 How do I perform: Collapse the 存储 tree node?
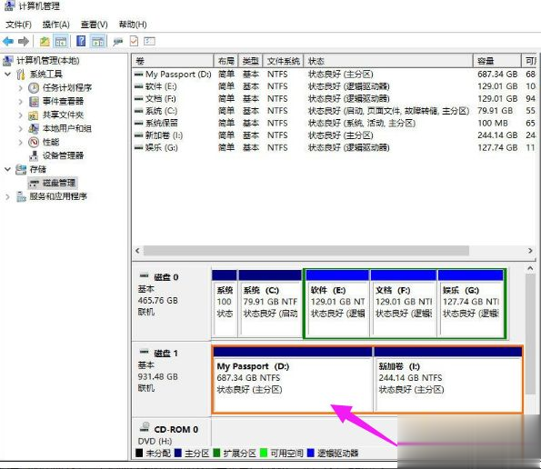(7, 169)
